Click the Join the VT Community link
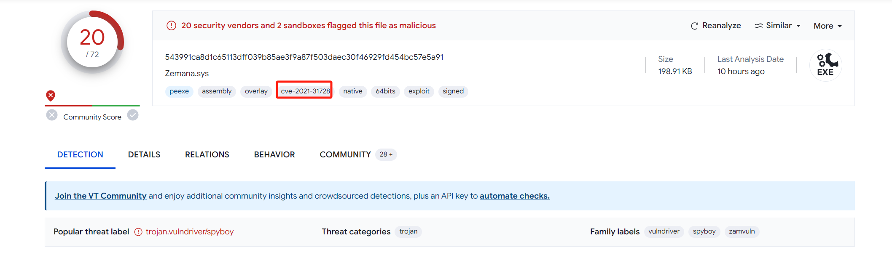The image size is (892, 255). point(101,196)
